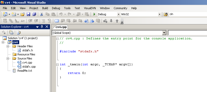Open the text editor toolbar options arrow
Screen dimensions: 207x92
[122, 22]
